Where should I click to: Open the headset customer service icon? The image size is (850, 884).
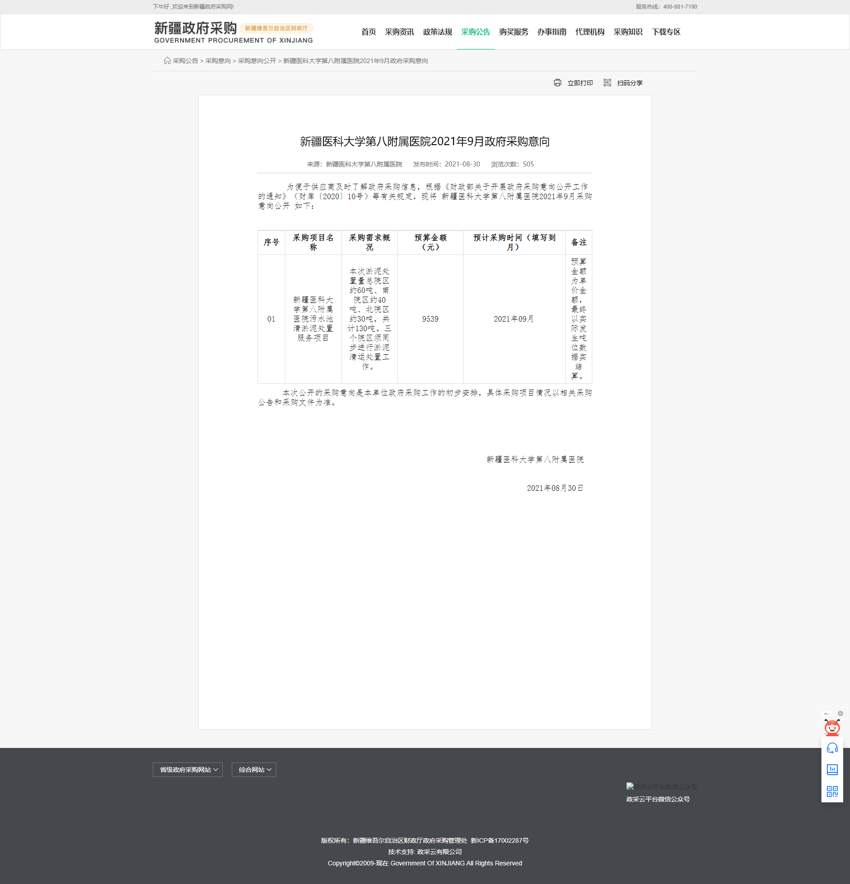pos(832,748)
